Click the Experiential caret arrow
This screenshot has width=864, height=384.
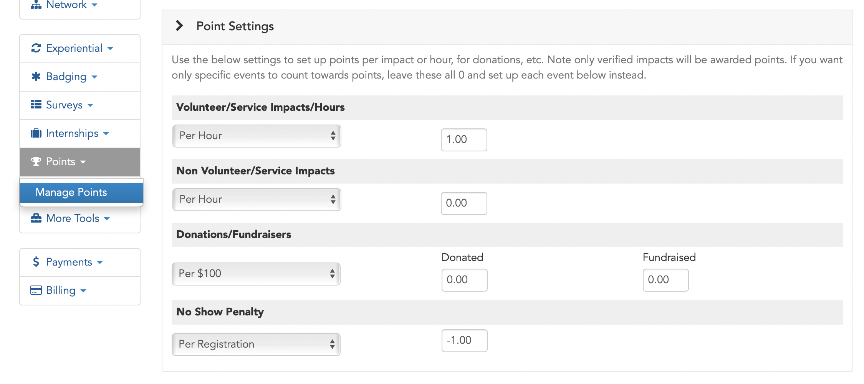(110, 49)
